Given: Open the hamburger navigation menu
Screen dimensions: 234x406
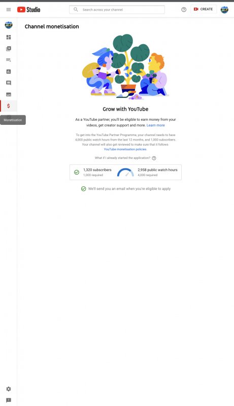Looking at the screenshot, I should click(9, 10).
